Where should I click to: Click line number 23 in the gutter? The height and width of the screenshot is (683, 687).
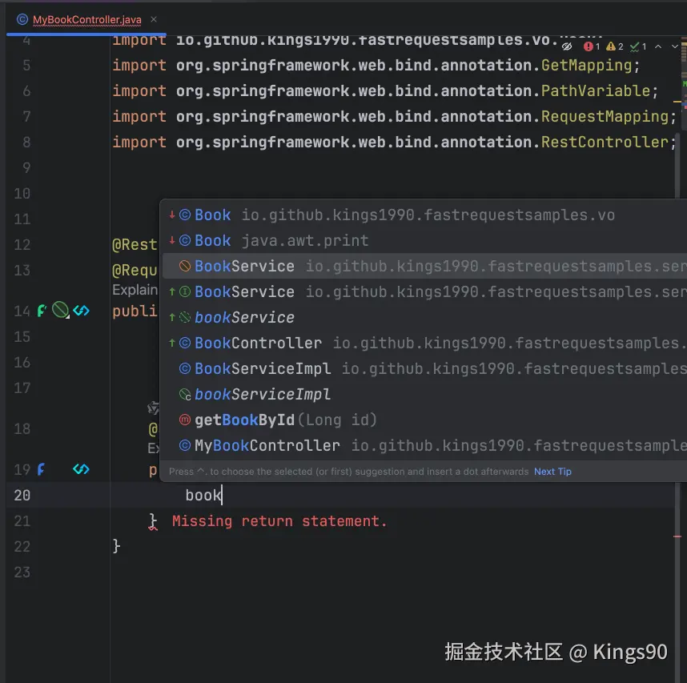tap(22, 573)
